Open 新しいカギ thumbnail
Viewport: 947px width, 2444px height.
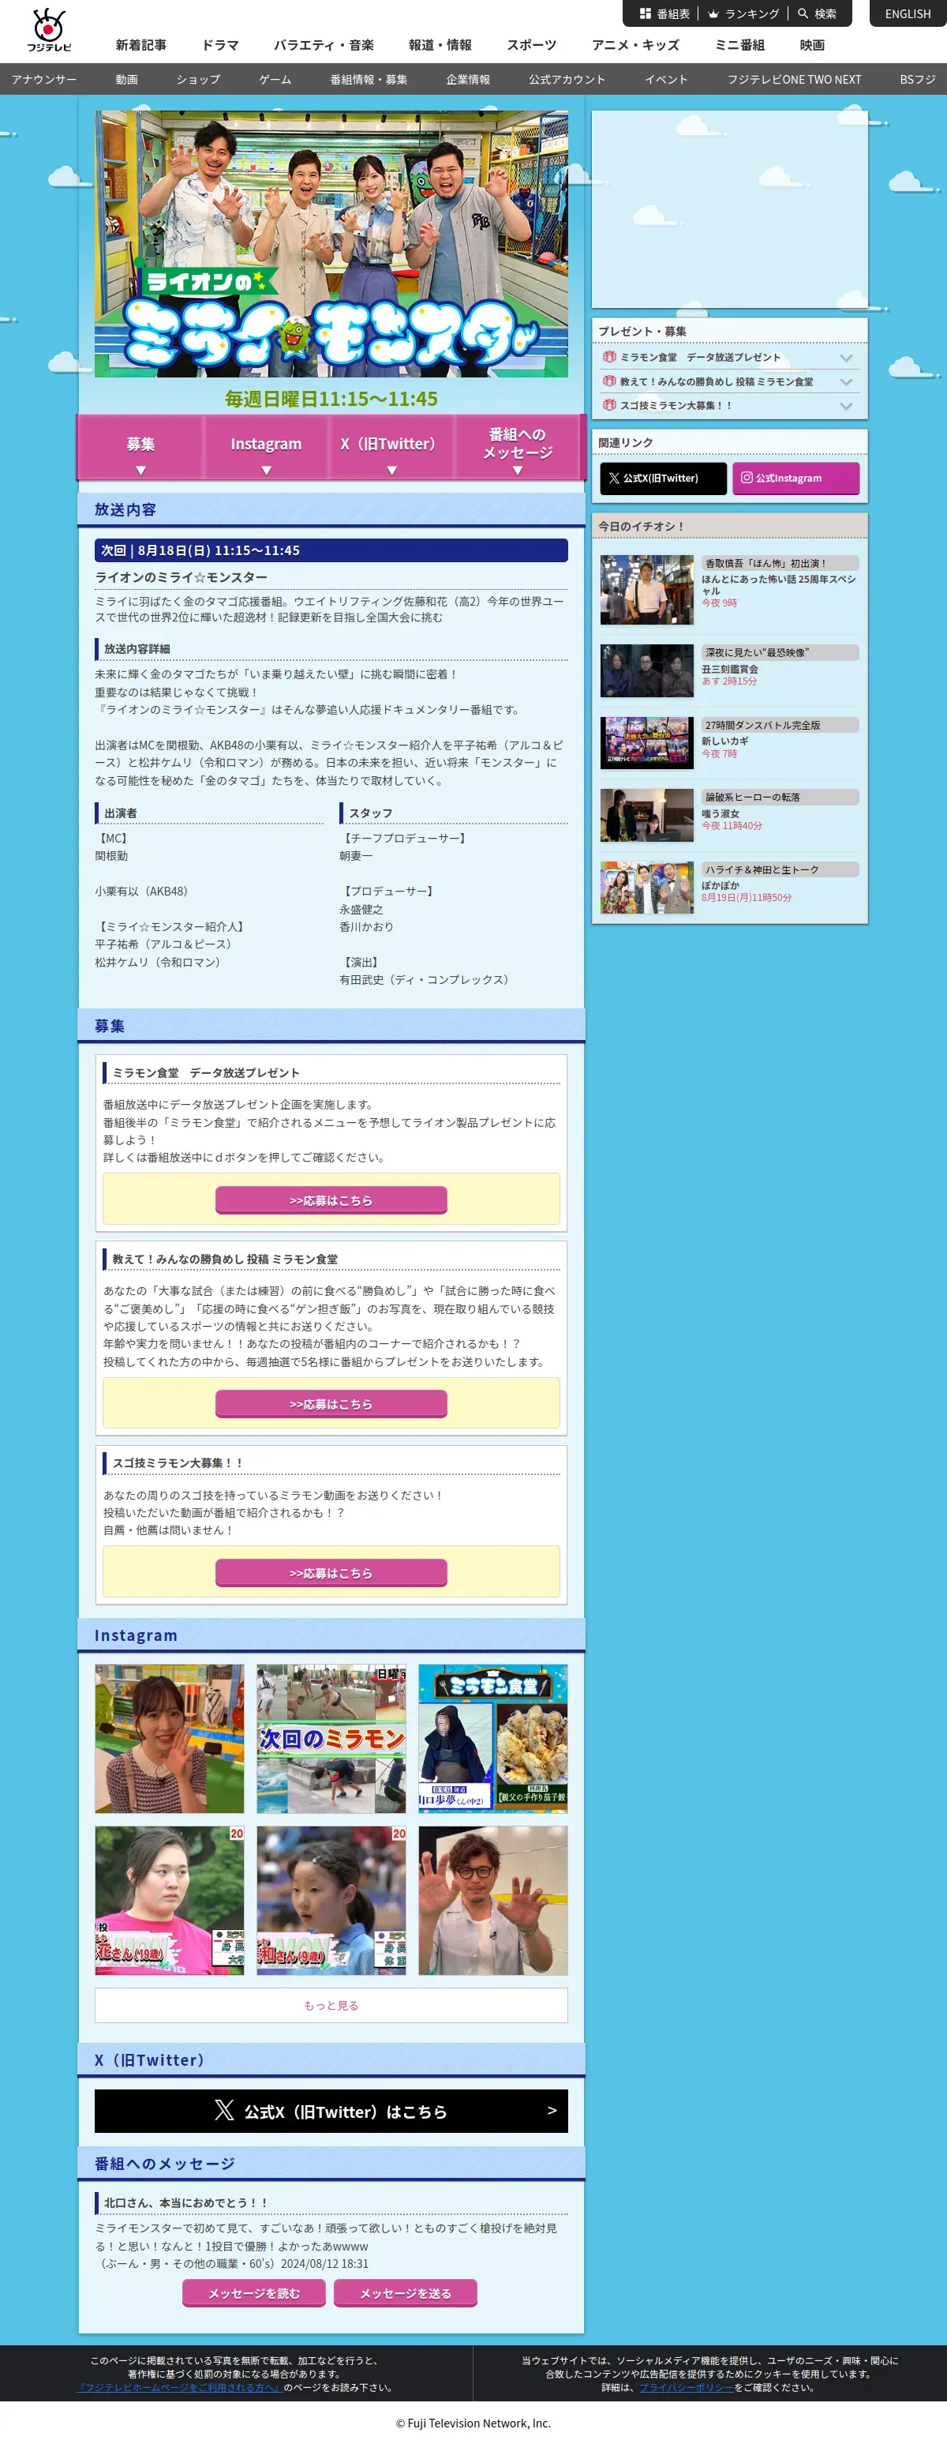click(646, 743)
